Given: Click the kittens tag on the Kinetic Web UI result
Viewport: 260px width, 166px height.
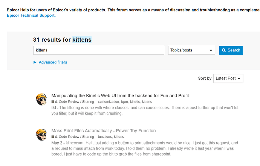Looking at the screenshot, I should (x=147, y=102).
